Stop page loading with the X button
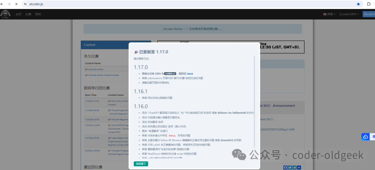Viewport: 375px width, 170px height. 16,4
